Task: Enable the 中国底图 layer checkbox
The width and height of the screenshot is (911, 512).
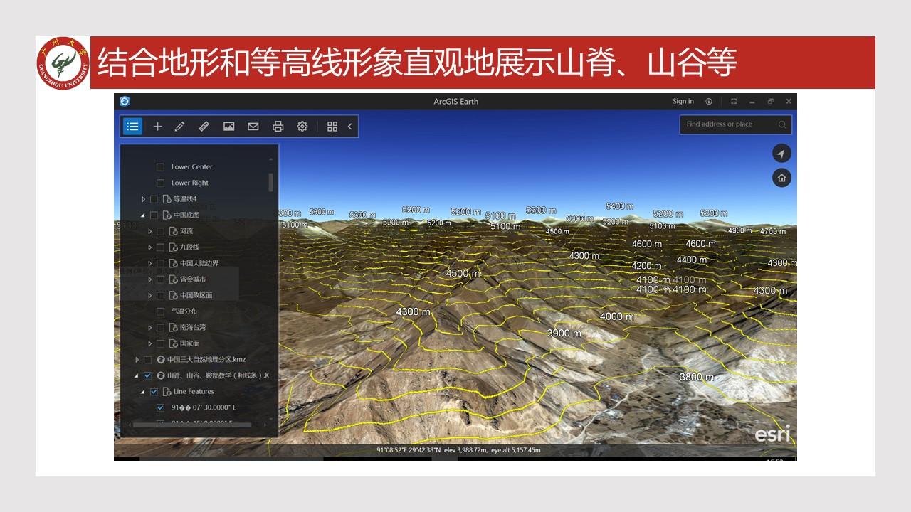Action: pyautogui.click(x=154, y=215)
